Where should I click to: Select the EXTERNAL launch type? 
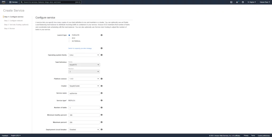(x=69, y=41)
